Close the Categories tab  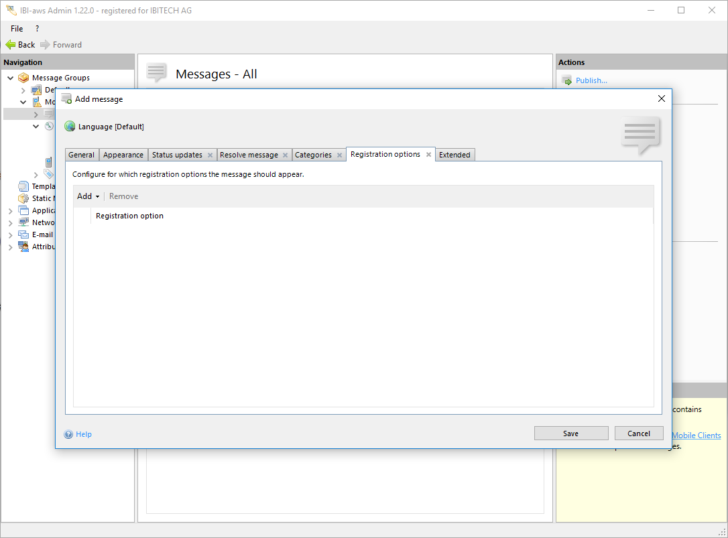339,155
